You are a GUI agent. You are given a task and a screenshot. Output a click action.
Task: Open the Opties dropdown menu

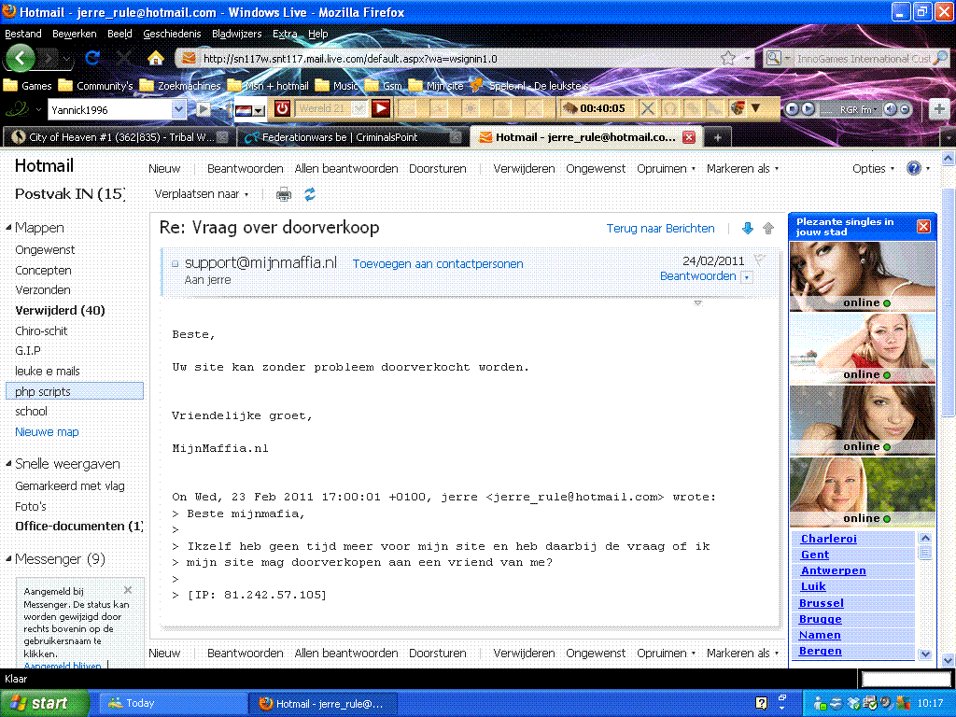(873, 169)
